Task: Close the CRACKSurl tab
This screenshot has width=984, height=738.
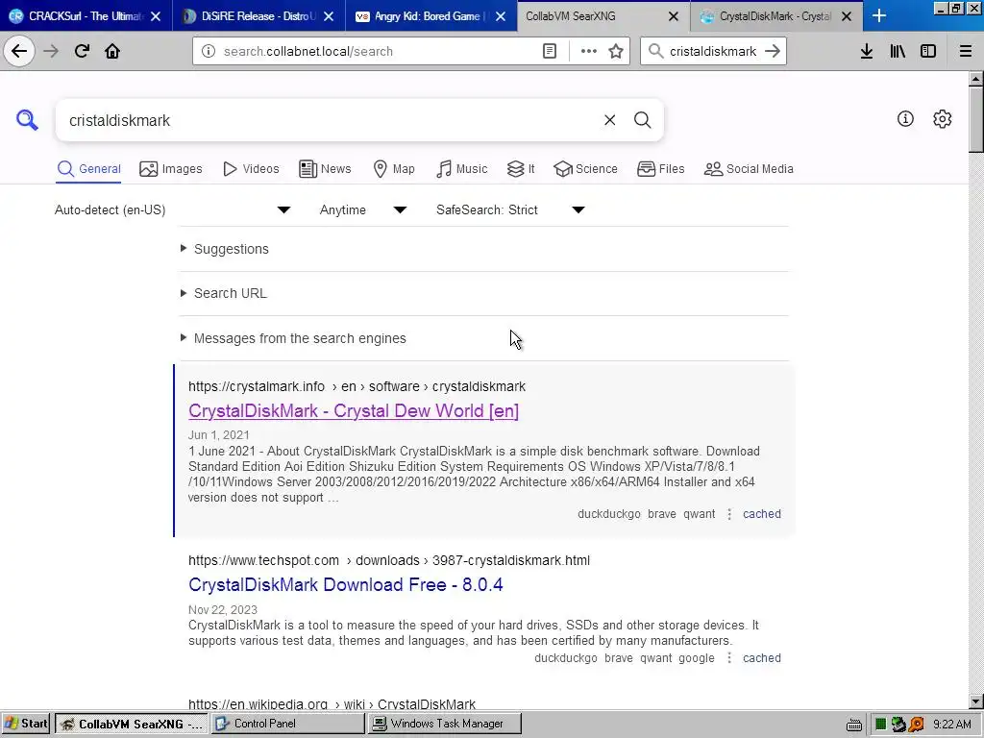Action: tap(156, 16)
